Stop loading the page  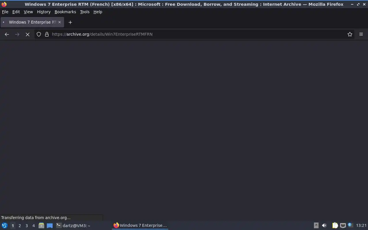(x=28, y=34)
